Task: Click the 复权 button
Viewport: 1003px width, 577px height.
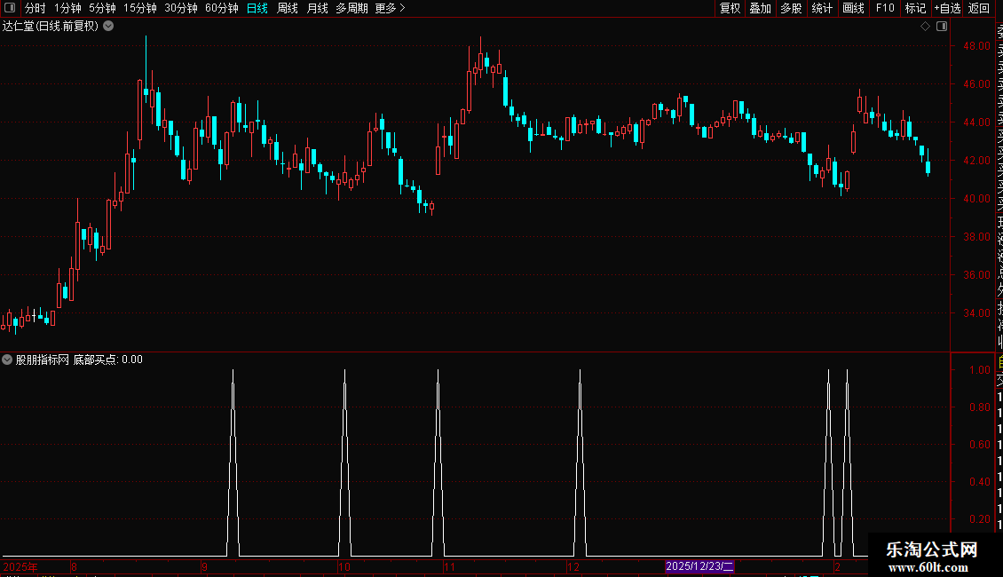Action: (x=730, y=8)
